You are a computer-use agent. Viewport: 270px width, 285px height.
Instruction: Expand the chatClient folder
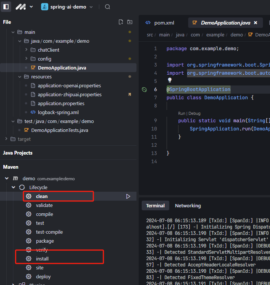tap(26, 50)
